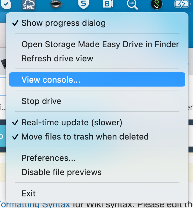Uncheck Move files to trash when deleted
The image size is (193, 208).
coord(97,137)
